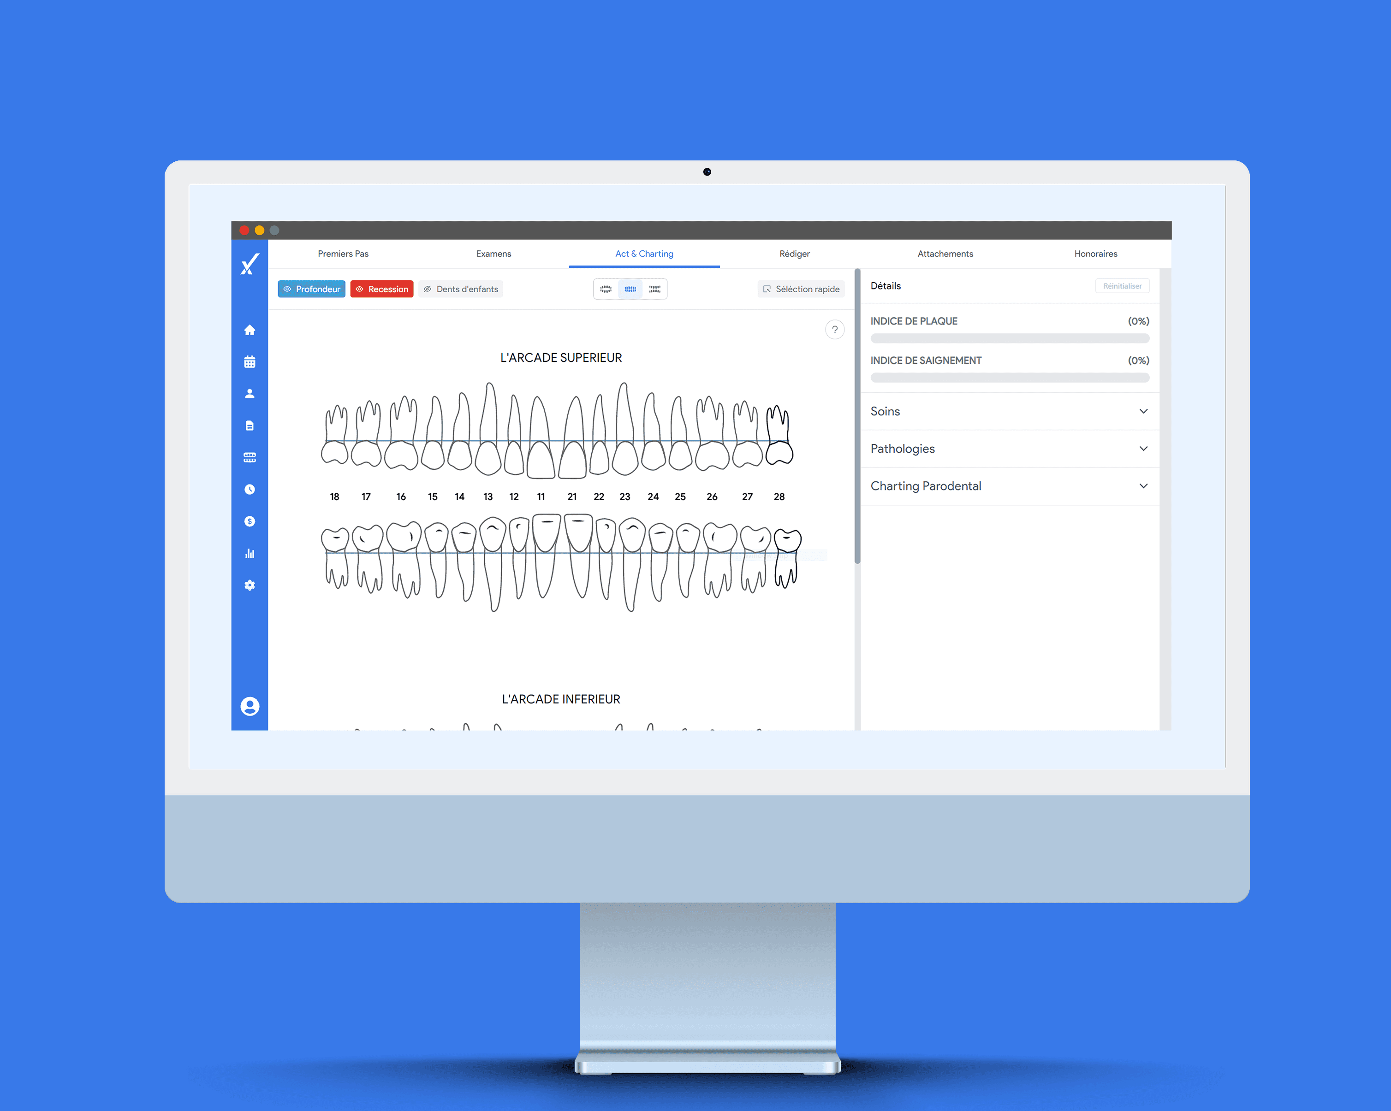The image size is (1391, 1111).
Task: Click the documents icon in sidebar
Action: click(250, 425)
